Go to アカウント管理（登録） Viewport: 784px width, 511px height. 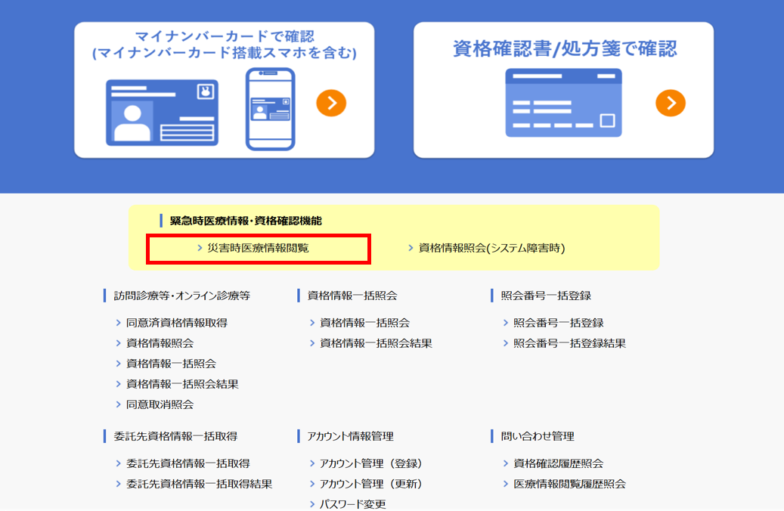click(370, 463)
